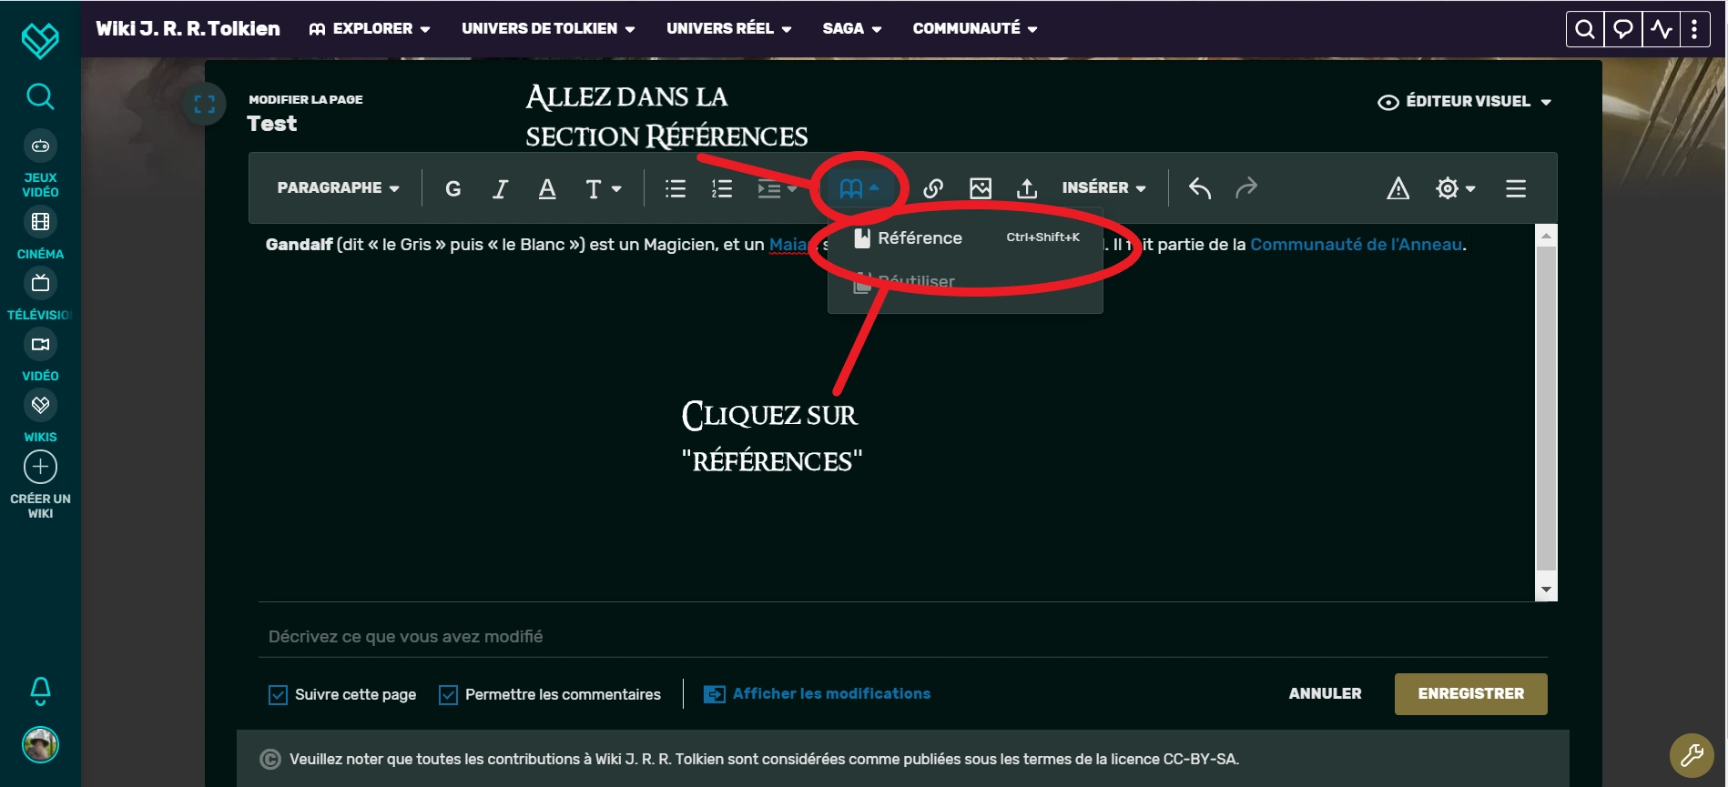
Task: Click the editor scrollbar up arrow
Action: click(x=1546, y=236)
